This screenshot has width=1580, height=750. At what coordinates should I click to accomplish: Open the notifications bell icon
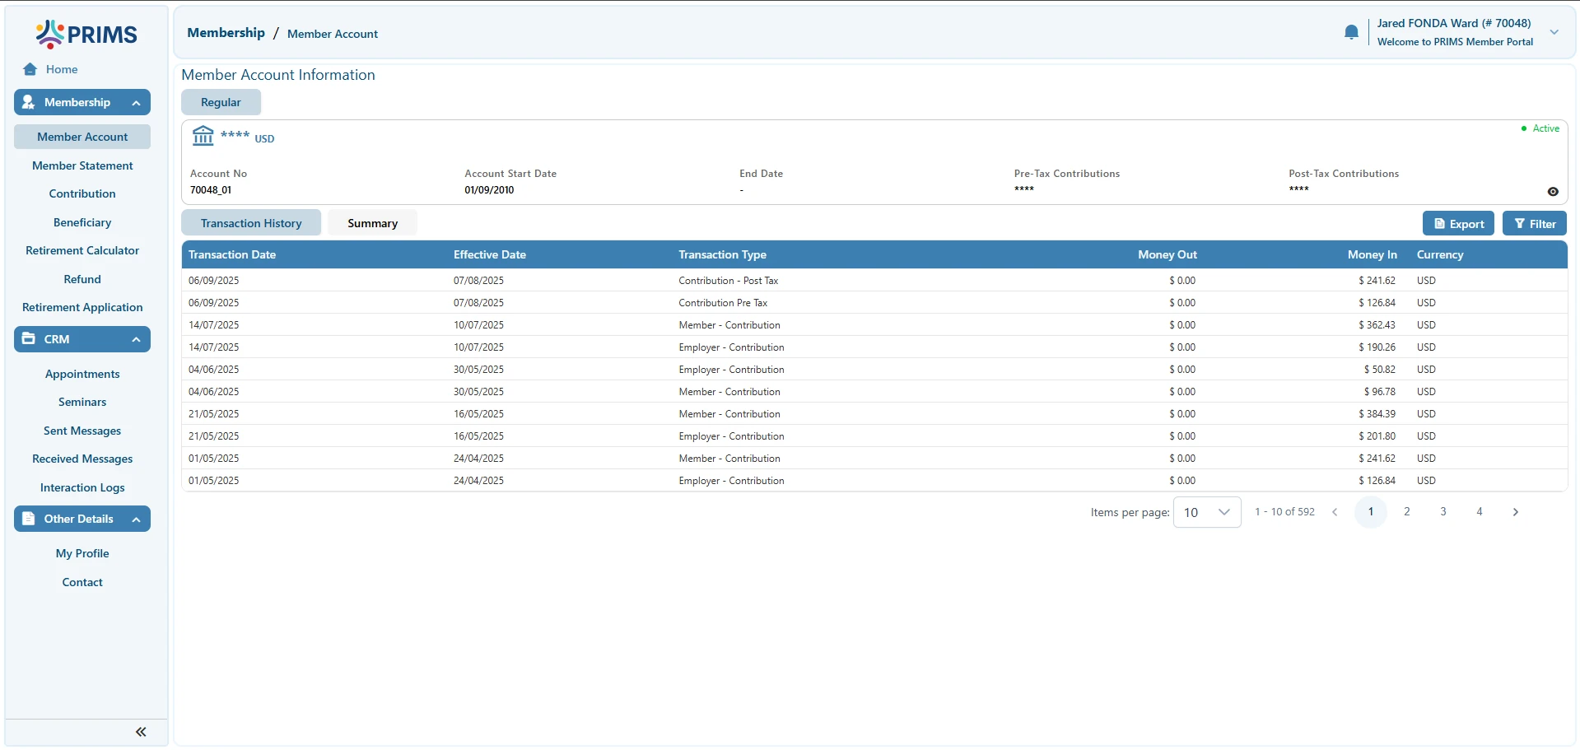pyautogui.click(x=1351, y=32)
